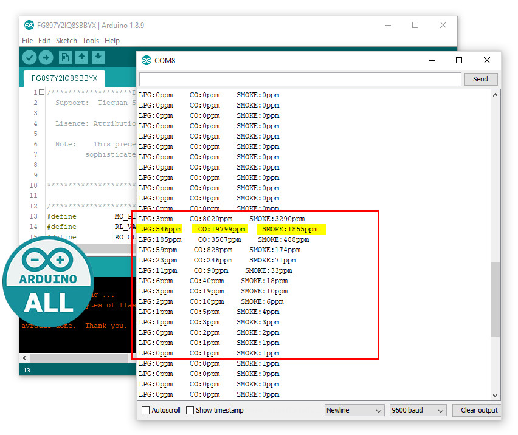518x435 pixels.
Task: Click the serial monitor scroll down arrow
Action: click(495, 395)
